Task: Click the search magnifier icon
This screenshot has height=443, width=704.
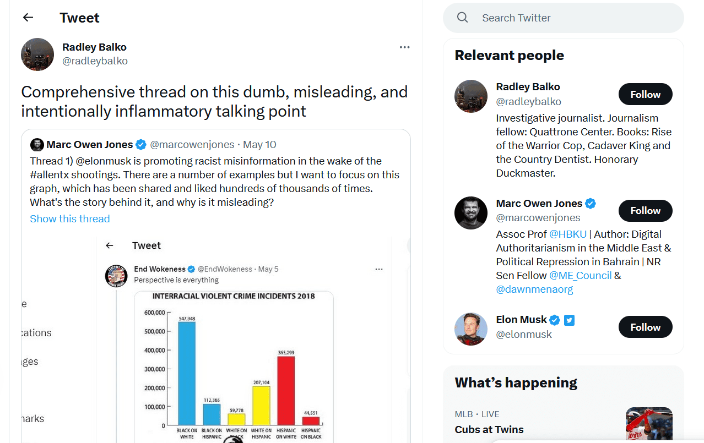Action: pos(463,18)
